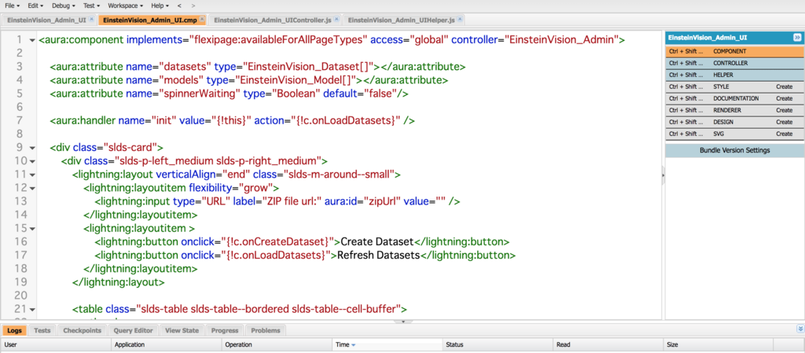Select COMPONENT in the bundle panel
This screenshot has height=353, width=805.
click(x=735, y=51)
